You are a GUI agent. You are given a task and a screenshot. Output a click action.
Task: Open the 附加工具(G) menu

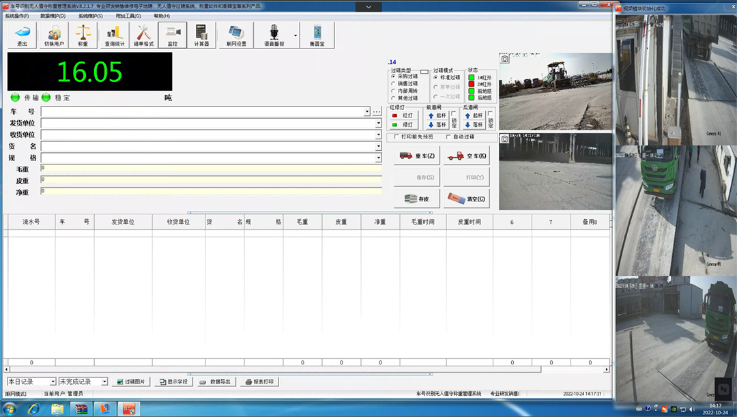click(128, 16)
